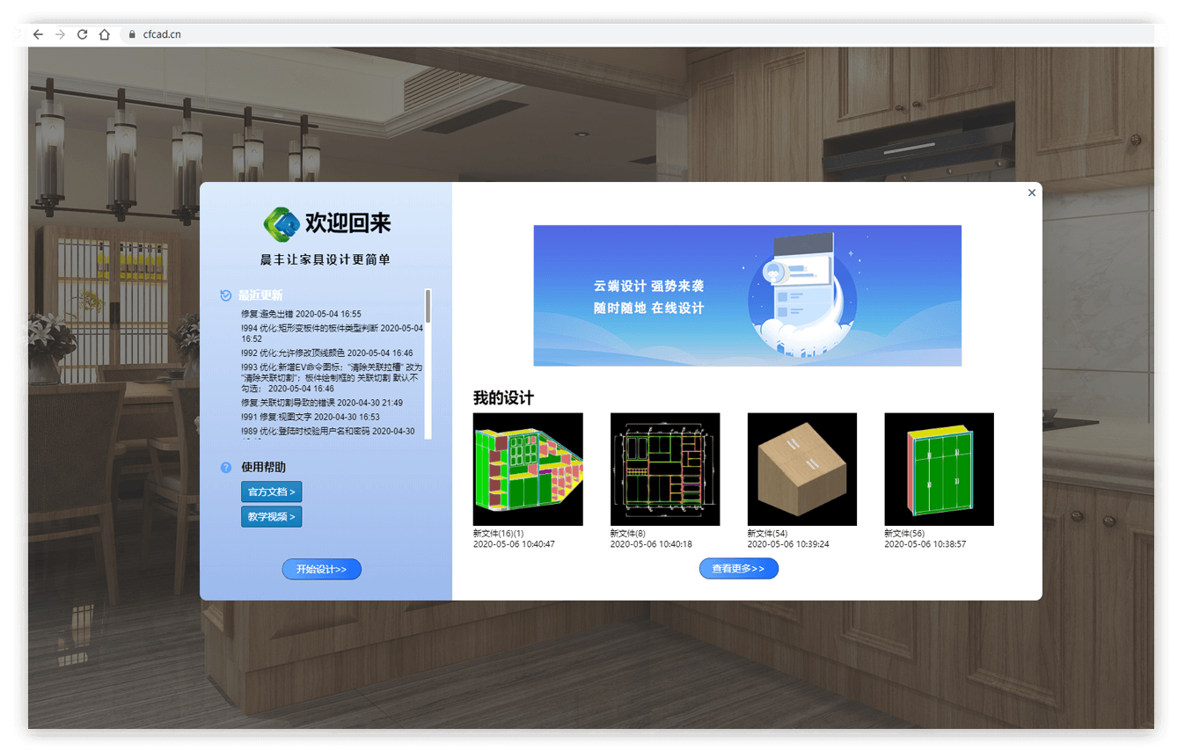1185x750 pixels.
Task: Open the 教学视频 > button
Action: point(271,516)
